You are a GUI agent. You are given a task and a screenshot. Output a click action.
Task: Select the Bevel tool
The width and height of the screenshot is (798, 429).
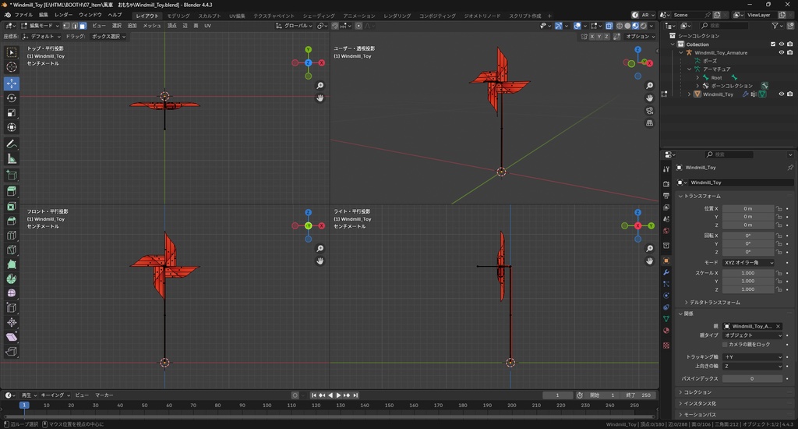(x=11, y=221)
